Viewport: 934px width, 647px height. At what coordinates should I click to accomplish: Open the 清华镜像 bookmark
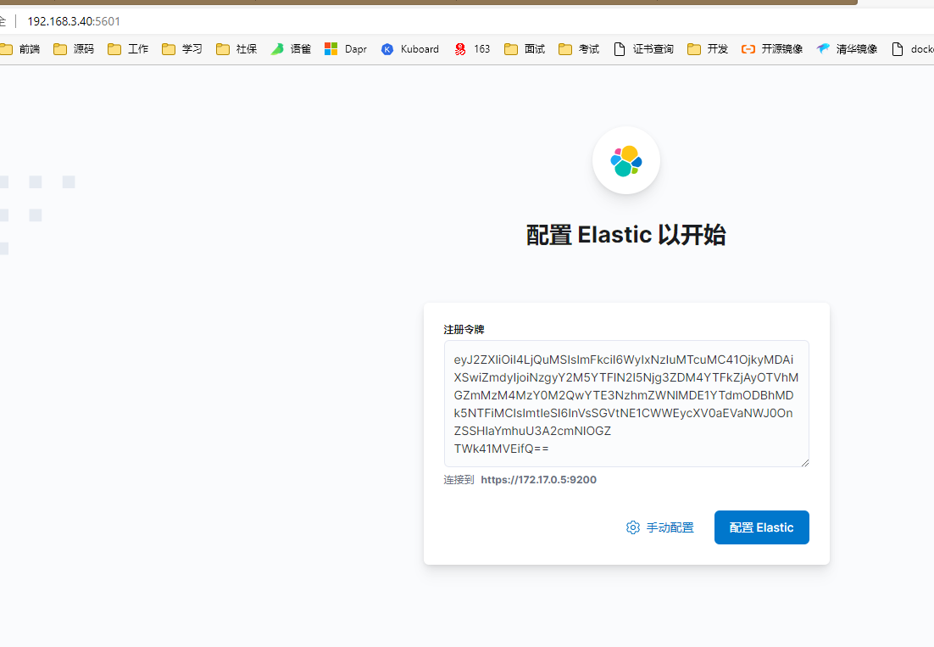tap(847, 49)
